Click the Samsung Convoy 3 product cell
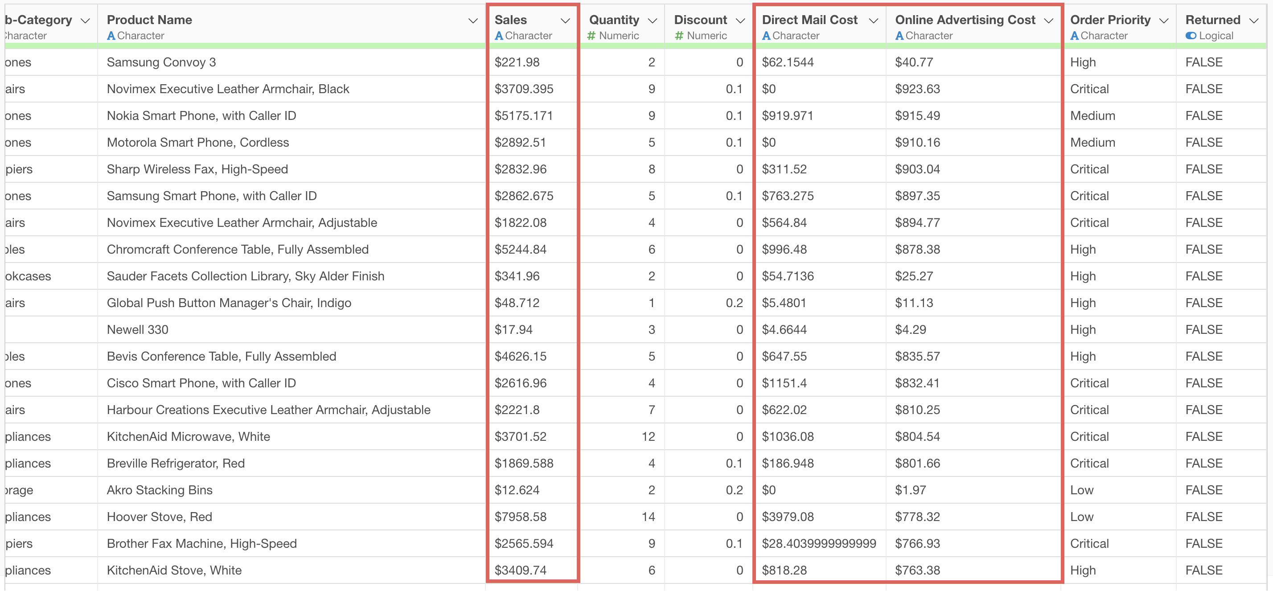The height and width of the screenshot is (591, 1273). tap(292, 62)
